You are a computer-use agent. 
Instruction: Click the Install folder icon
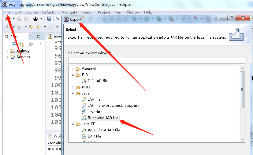pos(78,87)
